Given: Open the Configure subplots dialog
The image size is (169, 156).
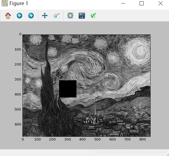Looking at the screenshot, I should (70, 16).
